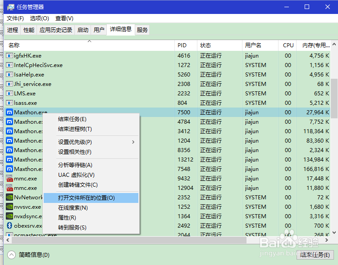Click memory value 166,816 K
Viewport: 338px width, 265px height.
click(x=316, y=169)
